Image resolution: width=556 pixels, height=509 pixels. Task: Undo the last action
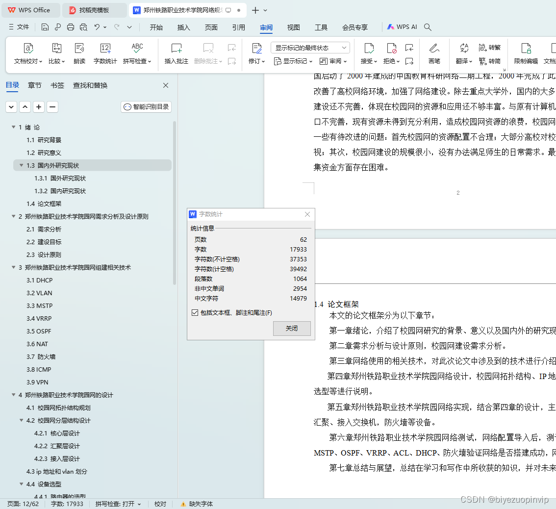coord(97,27)
